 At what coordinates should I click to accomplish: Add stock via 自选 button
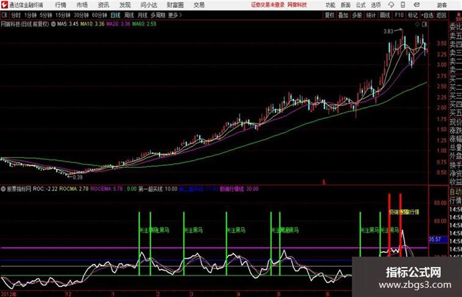coord(427,15)
